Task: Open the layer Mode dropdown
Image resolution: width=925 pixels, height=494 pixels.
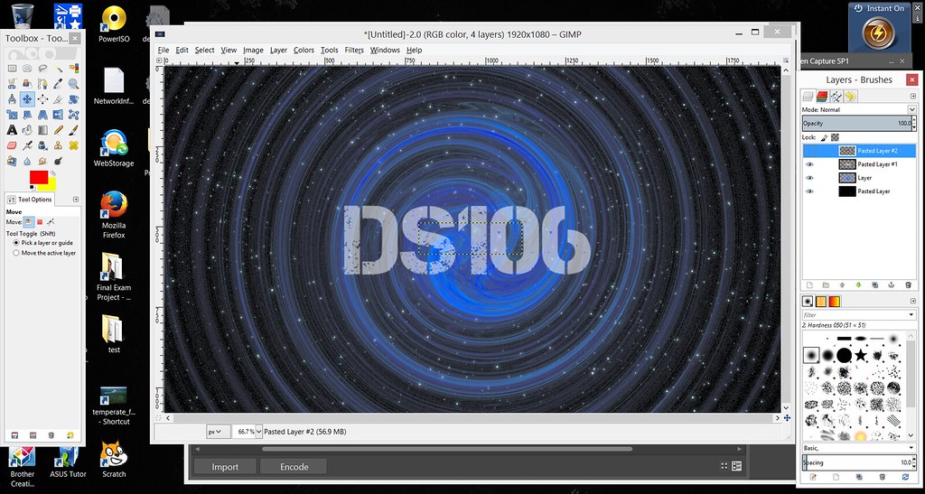Action: click(x=858, y=109)
